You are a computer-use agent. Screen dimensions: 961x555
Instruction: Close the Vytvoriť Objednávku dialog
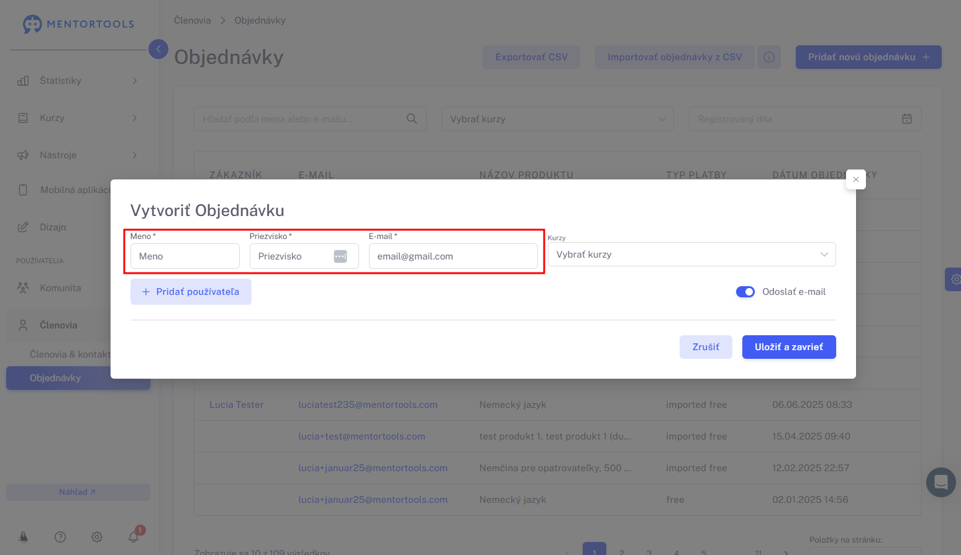855,179
